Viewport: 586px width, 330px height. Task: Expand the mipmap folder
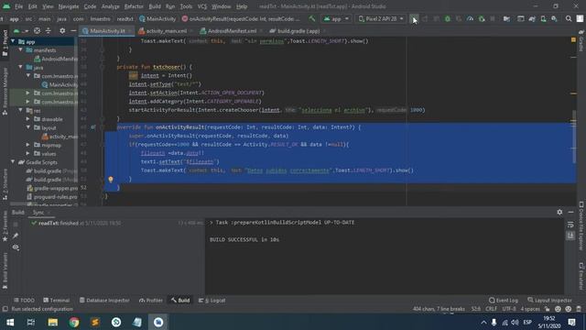point(28,145)
